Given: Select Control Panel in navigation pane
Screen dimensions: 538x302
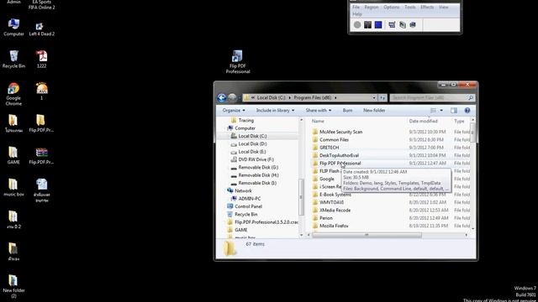Looking at the screenshot, I should pos(249,206).
